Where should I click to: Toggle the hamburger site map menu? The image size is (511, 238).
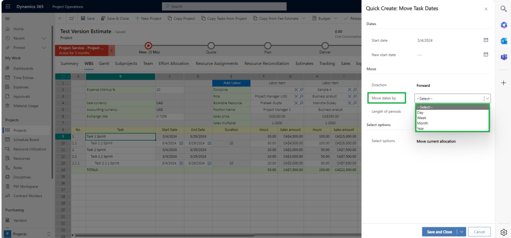[x=8, y=18]
